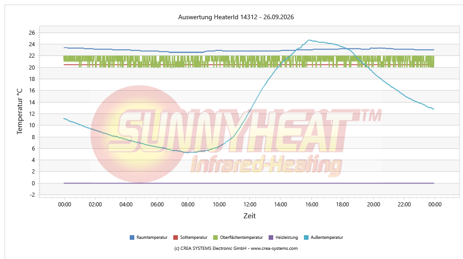
Task: Click the 14:00 time axis label
Action: (281, 205)
